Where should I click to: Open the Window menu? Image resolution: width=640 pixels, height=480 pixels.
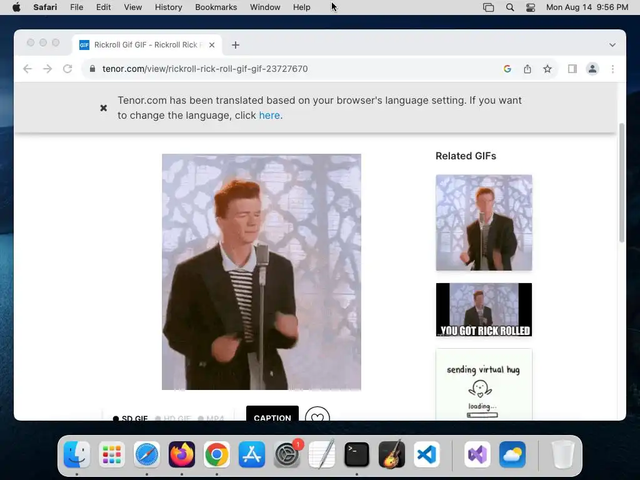point(265,7)
